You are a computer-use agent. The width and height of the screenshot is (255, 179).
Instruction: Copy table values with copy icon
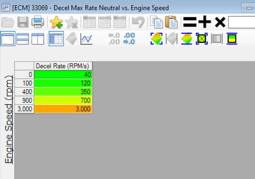(156, 22)
